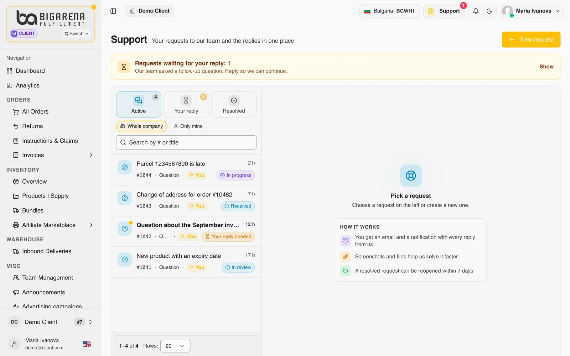Enable the Whole company filter
Image resolution: width=570 pixels, height=356 pixels.
tap(142, 126)
